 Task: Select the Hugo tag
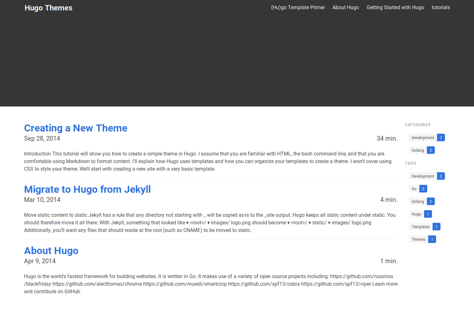coord(416,214)
